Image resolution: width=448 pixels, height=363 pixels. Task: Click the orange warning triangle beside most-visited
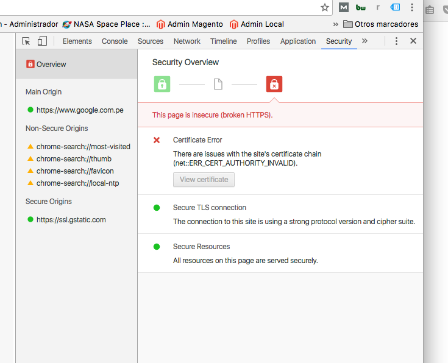(x=30, y=147)
